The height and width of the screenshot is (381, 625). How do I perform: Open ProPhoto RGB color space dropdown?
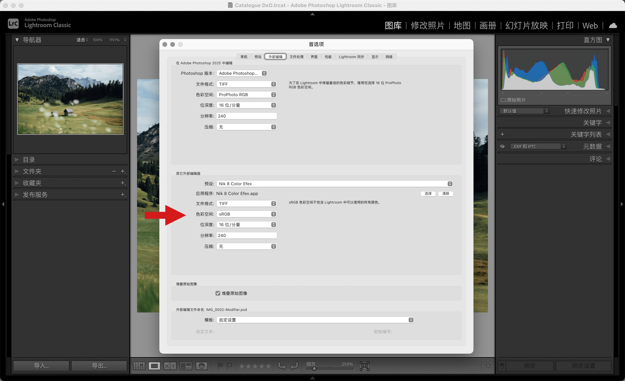(x=246, y=95)
